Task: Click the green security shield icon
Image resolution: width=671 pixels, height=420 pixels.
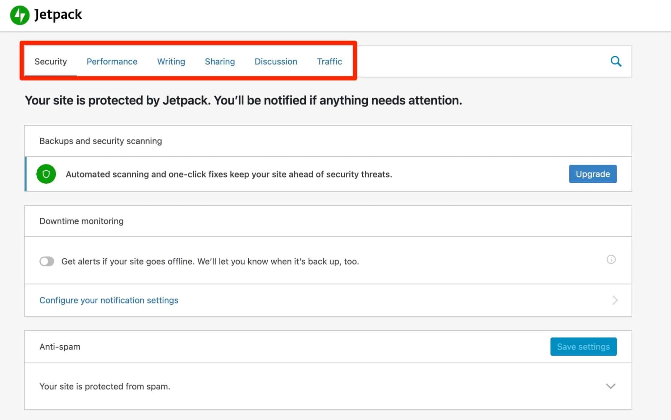Action: 47,174
